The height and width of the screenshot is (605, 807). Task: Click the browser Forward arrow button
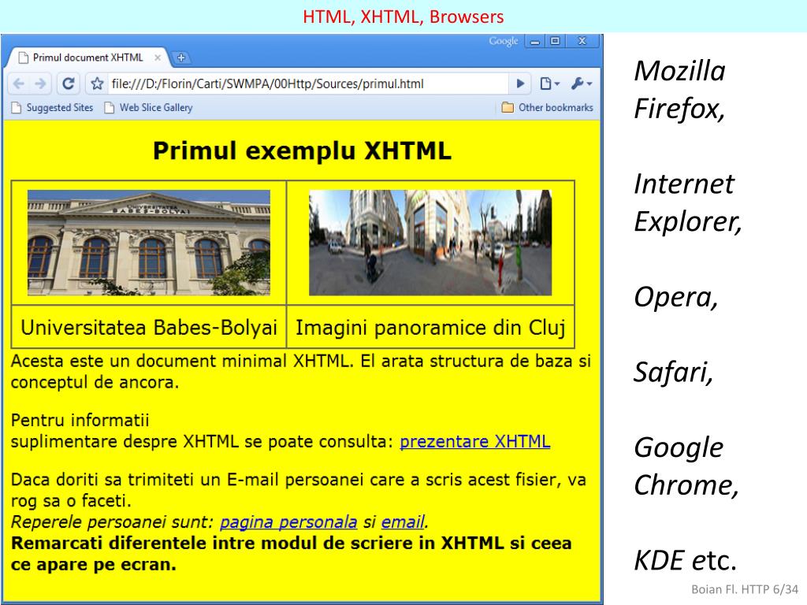[x=39, y=84]
